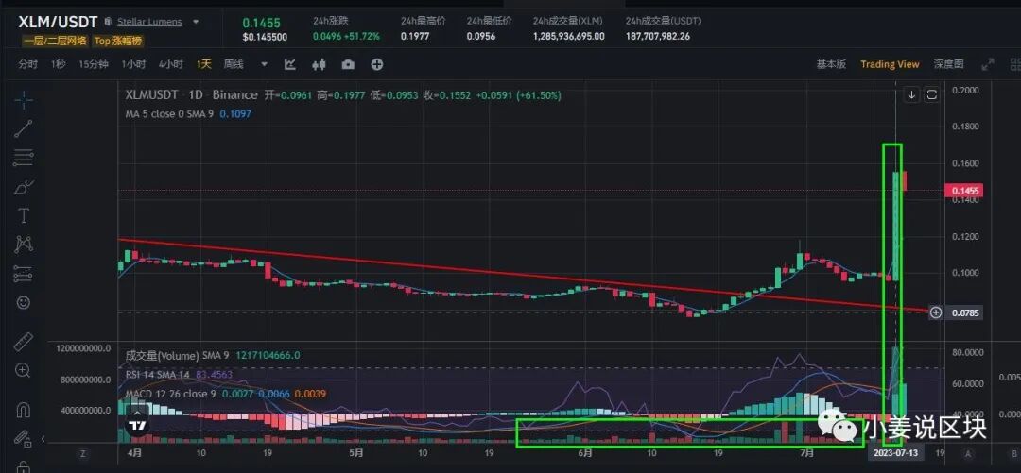The image size is (1021, 473).
Task: Click the 0.0785 price axis label
Action: (963, 313)
